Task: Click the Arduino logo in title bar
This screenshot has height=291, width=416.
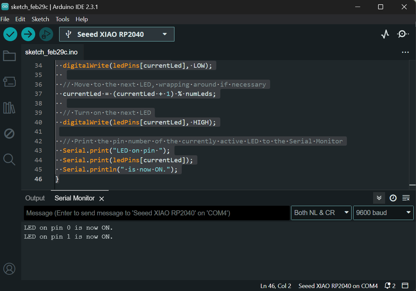Action: 5,7
